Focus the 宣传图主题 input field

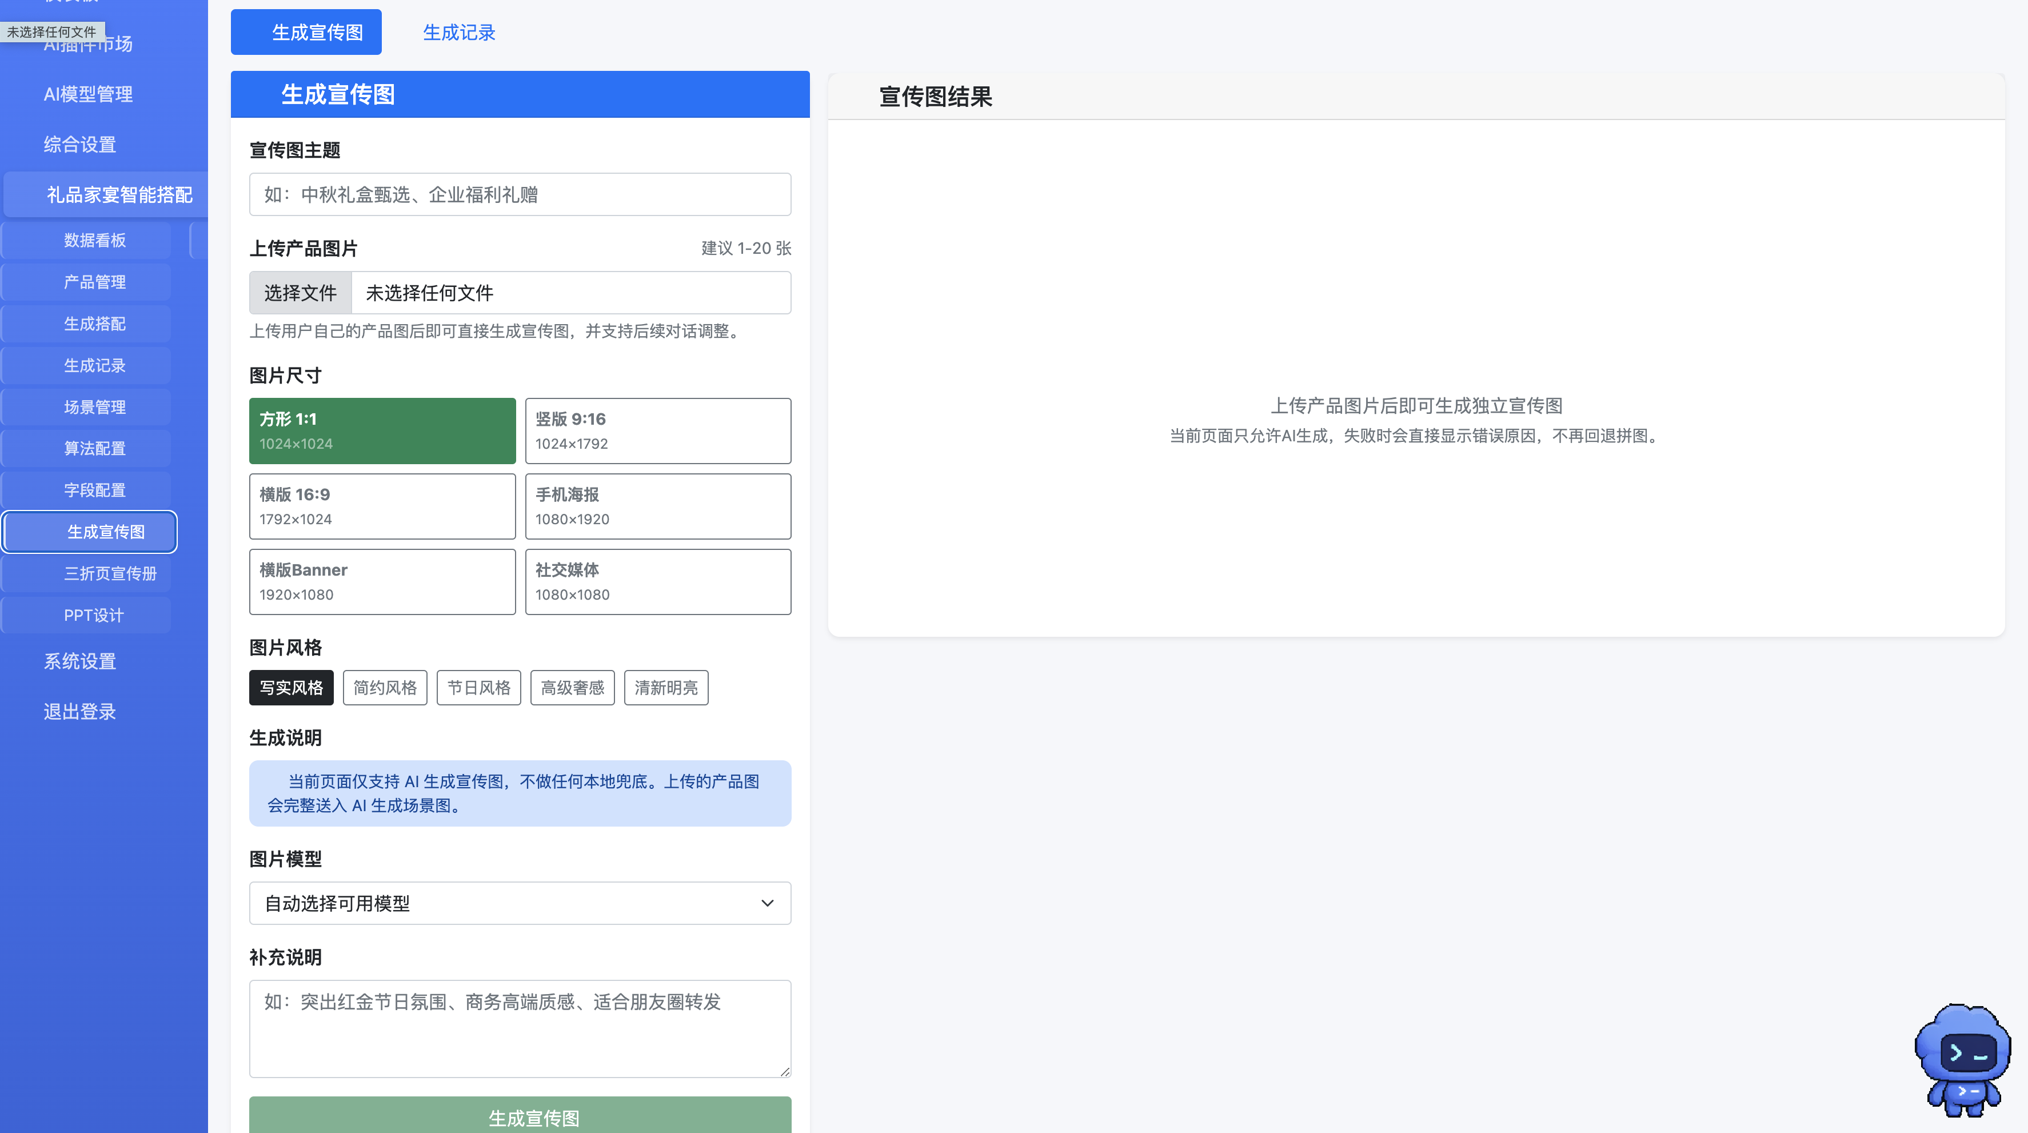click(x=520, y=194)
